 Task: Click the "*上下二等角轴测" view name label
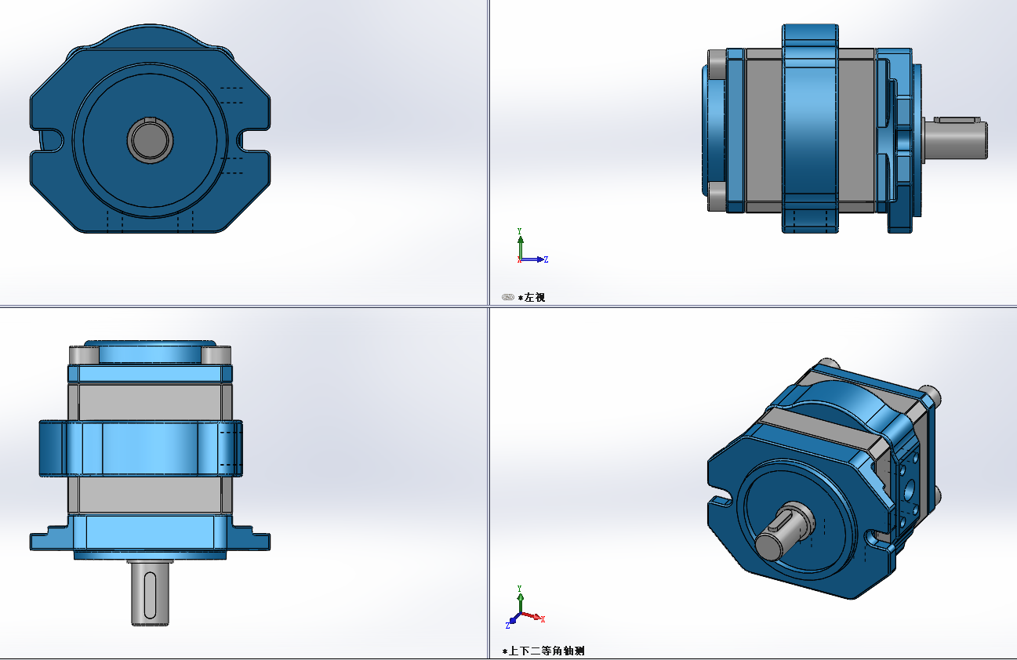543,651
